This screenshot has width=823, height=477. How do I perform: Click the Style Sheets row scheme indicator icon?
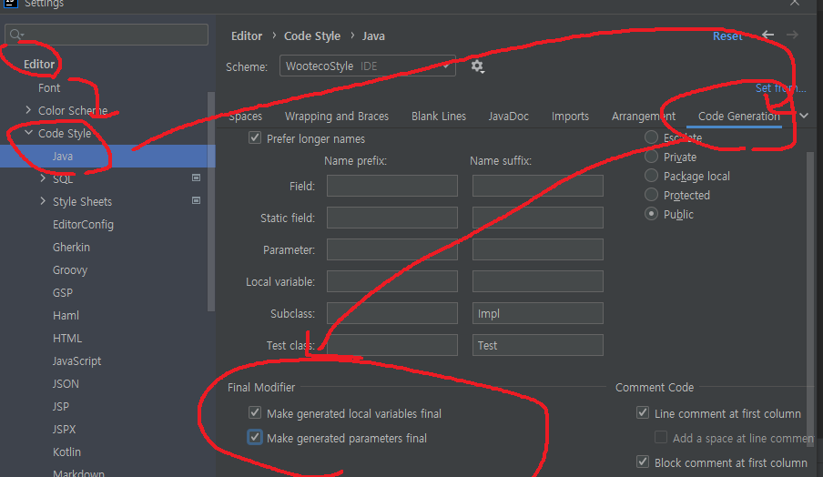click(x=197, y=200)
